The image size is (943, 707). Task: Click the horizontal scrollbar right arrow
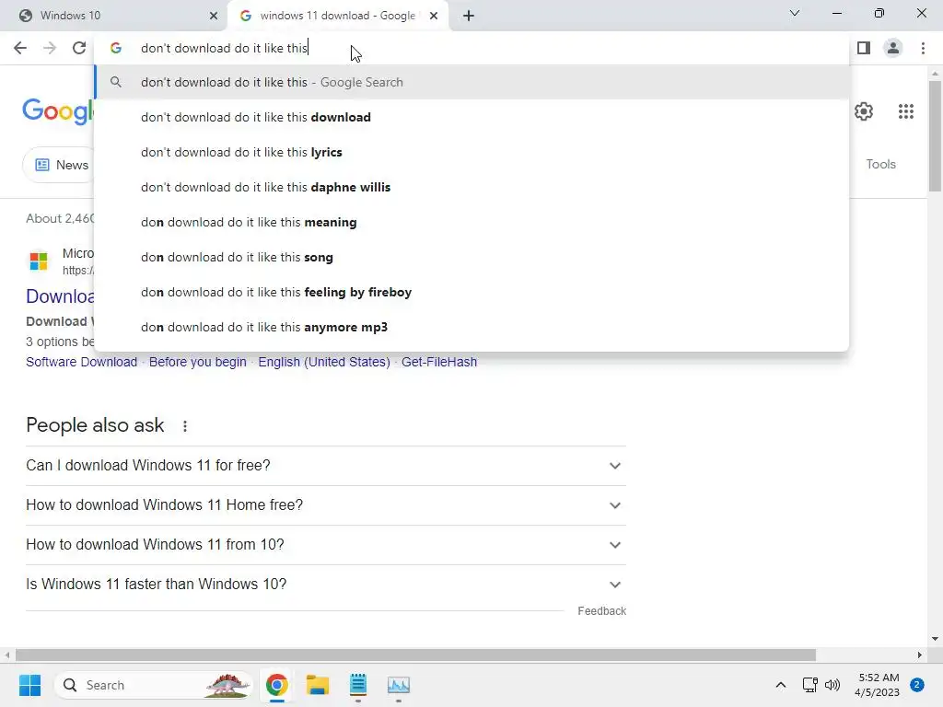pos(920,655)
